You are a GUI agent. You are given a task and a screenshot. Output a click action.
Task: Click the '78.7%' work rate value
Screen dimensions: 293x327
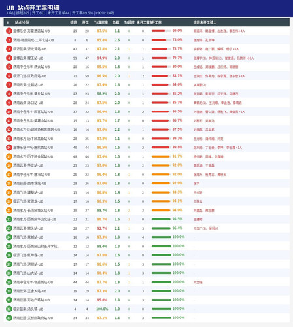[x=177, y=48]
